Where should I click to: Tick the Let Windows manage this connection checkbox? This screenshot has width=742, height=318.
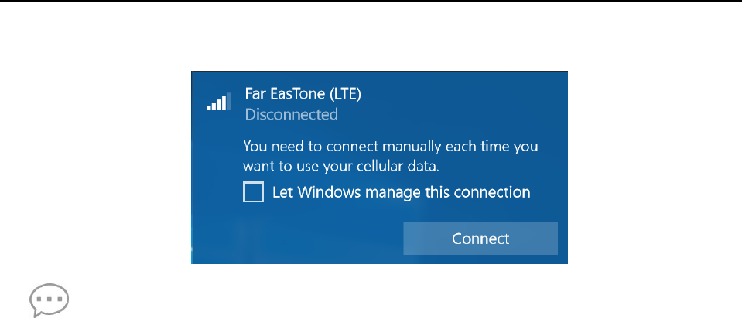click(253, 192)
